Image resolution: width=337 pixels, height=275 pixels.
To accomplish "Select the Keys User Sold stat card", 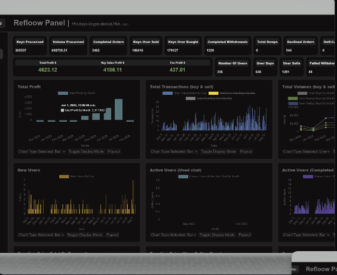I will point(146,46).
